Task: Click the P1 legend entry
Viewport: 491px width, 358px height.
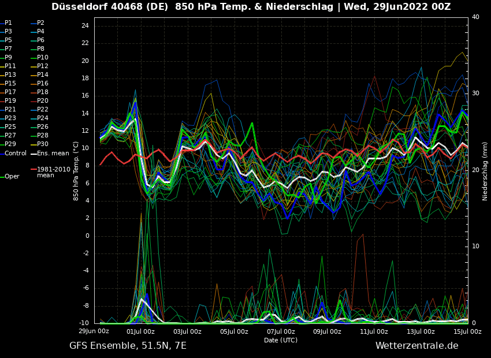Action: click(8, 23)
